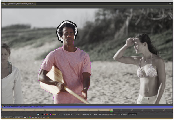
Task: Set in point with left bracket button
Action: [60, 114]
